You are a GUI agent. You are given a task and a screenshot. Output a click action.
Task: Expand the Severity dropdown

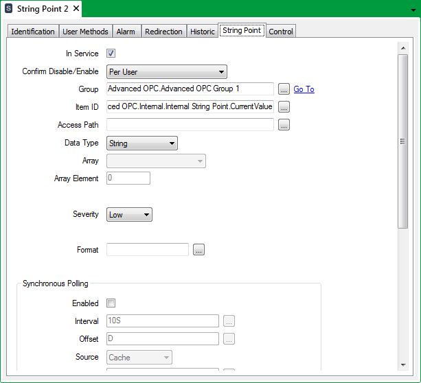pyautogui.click(x=130, y=215)
